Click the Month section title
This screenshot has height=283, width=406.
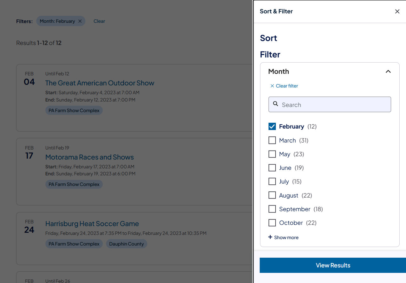[278, 71]
